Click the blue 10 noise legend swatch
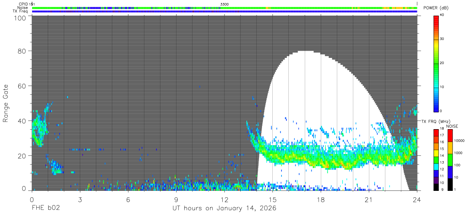The width and height of the screenshot is (469, 216). pos(450,171)
